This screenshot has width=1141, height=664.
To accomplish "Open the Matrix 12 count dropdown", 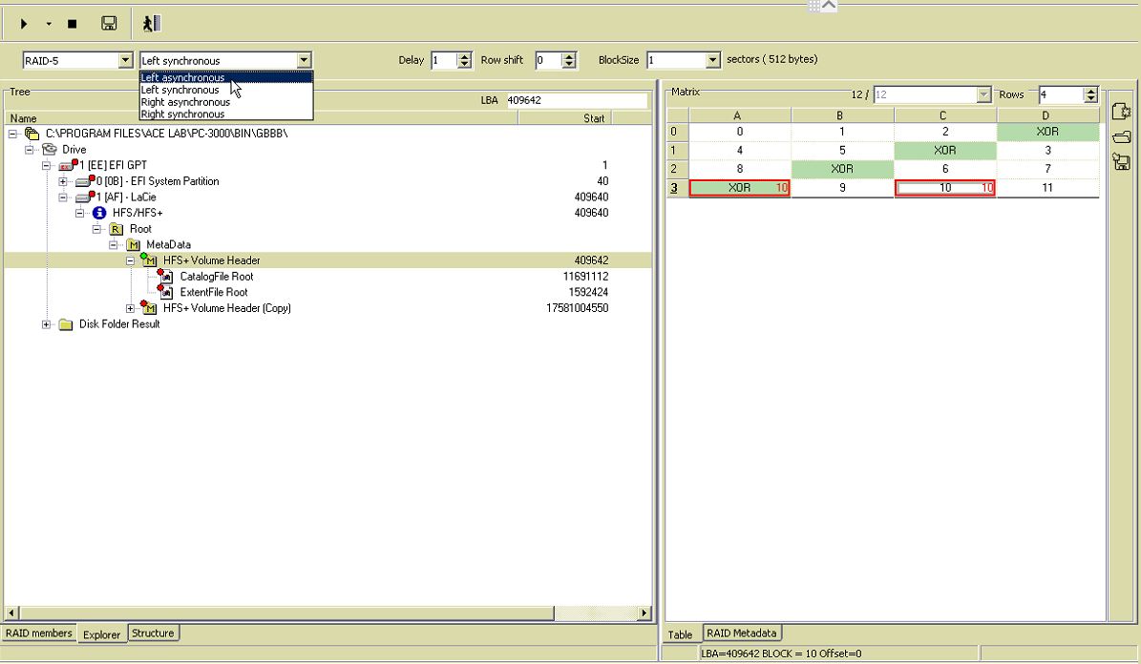I will 983,94.
